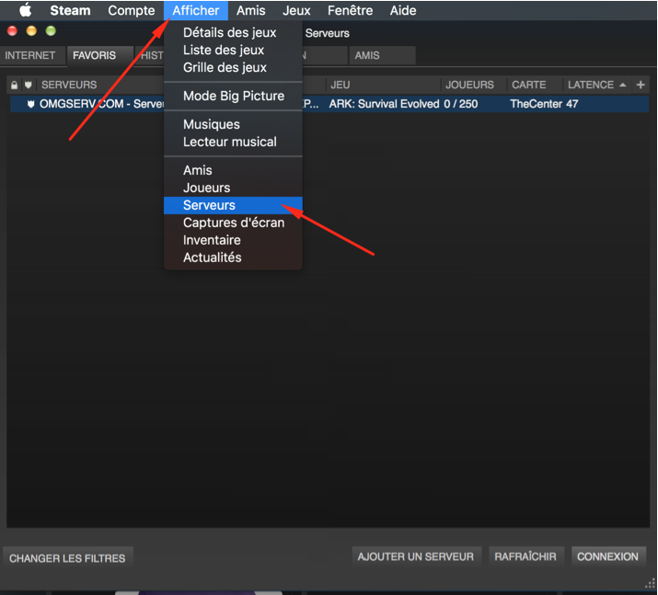The image size is (658, 595).
Task: Sort by password lock column icon
Action: tap(15, 86)
